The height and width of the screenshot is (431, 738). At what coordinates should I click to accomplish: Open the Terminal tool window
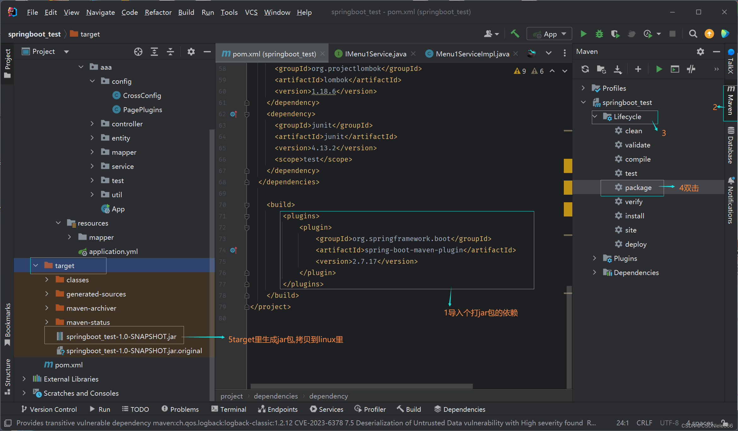[229, 409]
